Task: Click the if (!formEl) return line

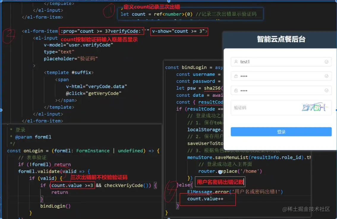Action: 44,165
